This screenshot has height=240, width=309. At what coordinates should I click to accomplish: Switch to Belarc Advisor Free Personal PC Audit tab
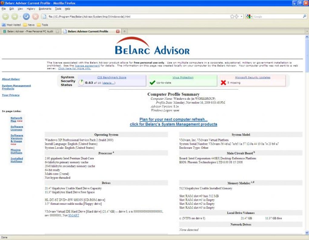[31, 31]
